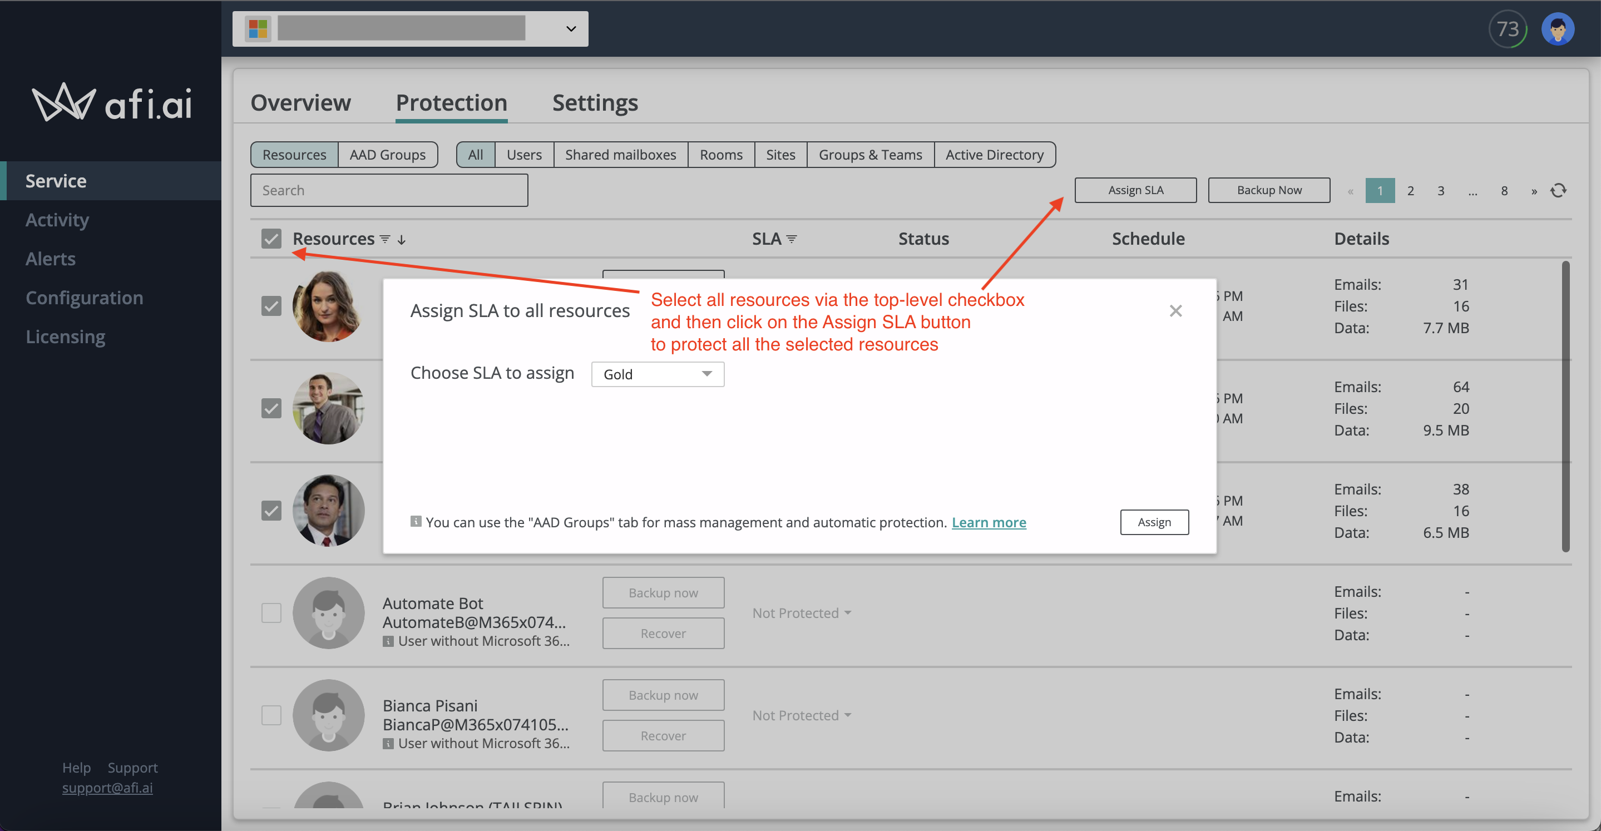The image size is (1601, 831).
Task: Go to next page chevron
Action: [1534, 191]
